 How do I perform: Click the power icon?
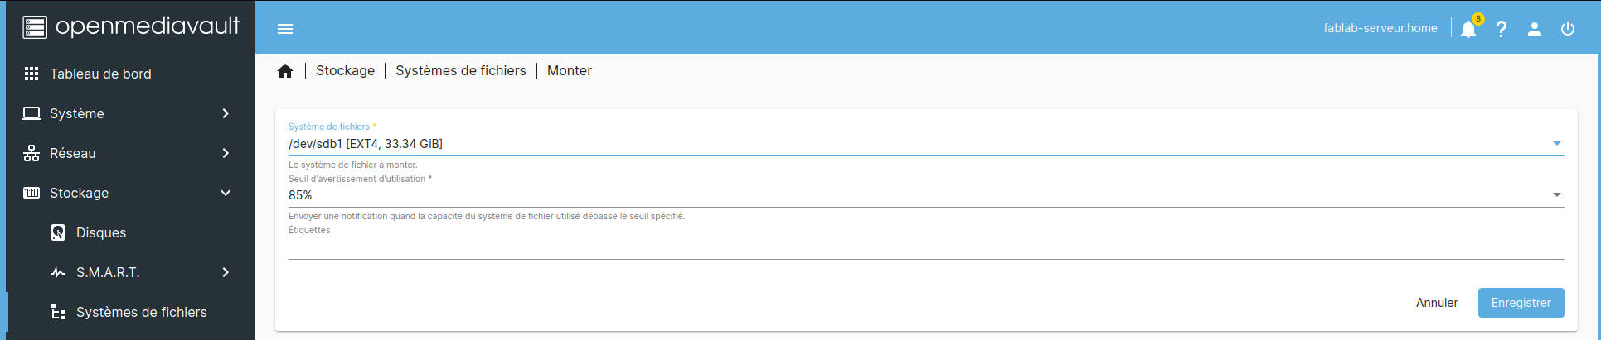[x=1567, y=30]
